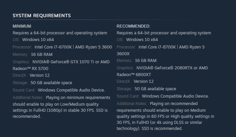Viewport: 236px width, 137px height.
Task: Click recommended Additional Notes label
Action: click(132, 104)
